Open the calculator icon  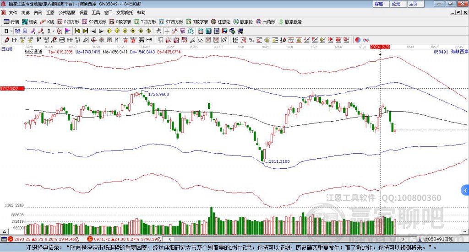[209, 31]
